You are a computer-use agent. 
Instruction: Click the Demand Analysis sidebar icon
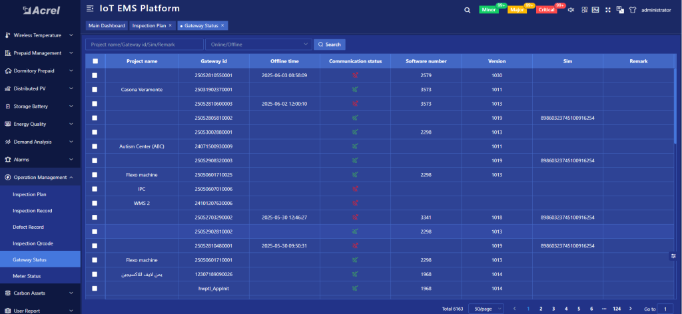click(7, 142)
